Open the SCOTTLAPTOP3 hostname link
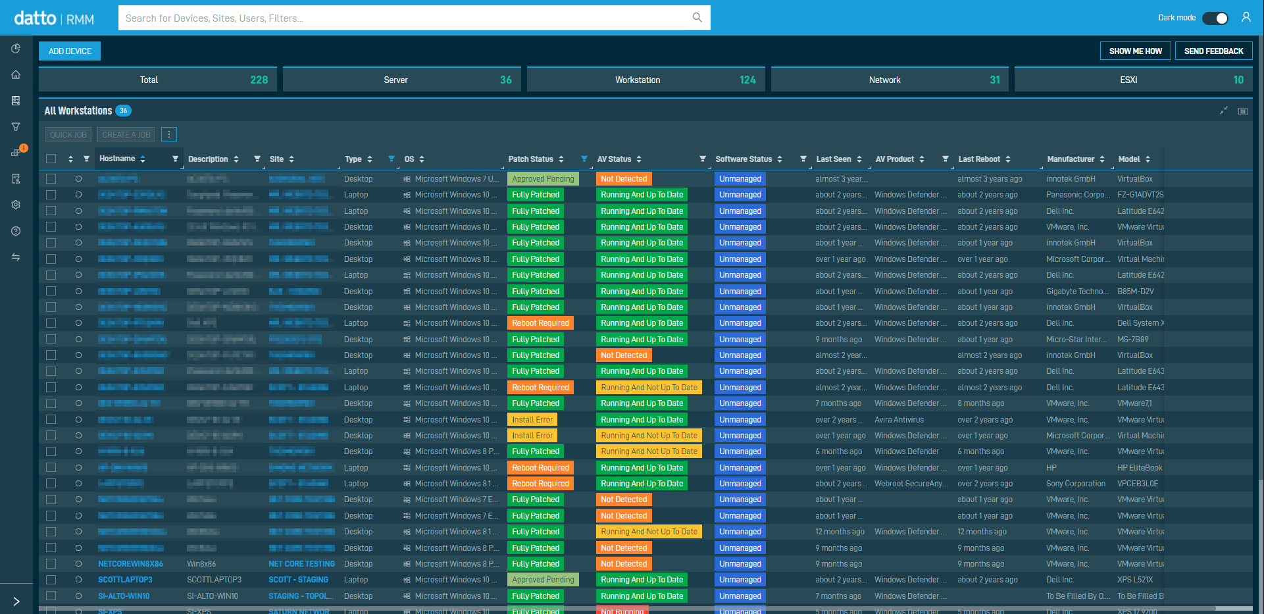 tap(125, 580)
